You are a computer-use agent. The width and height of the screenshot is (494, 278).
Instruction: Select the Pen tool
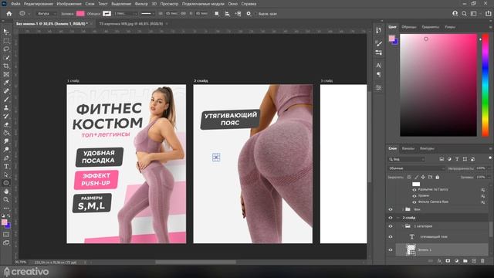pos(6,158)
